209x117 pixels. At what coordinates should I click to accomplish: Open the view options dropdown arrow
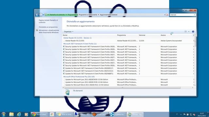pyautogui.click(x=189, y=32)
